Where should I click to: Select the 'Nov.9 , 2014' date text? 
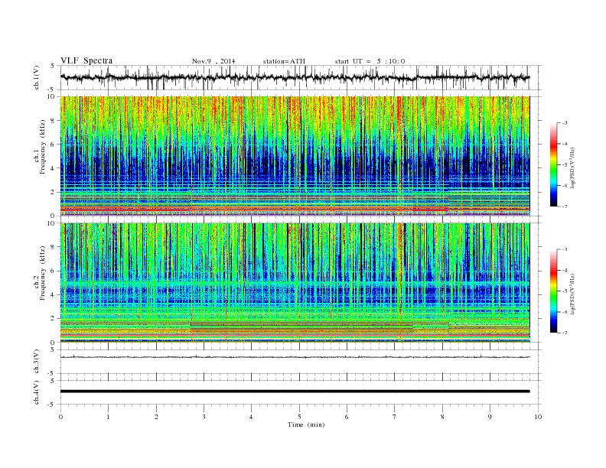[213, 61]
